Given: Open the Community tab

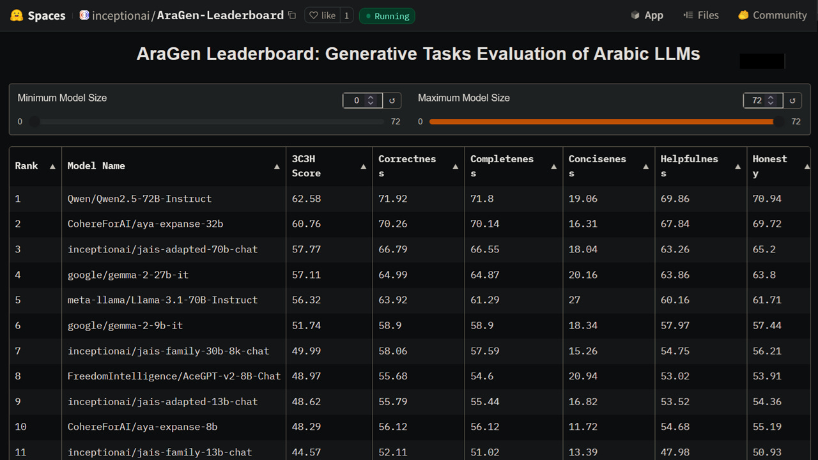Looking at the screenshot, I should (772, 15).
